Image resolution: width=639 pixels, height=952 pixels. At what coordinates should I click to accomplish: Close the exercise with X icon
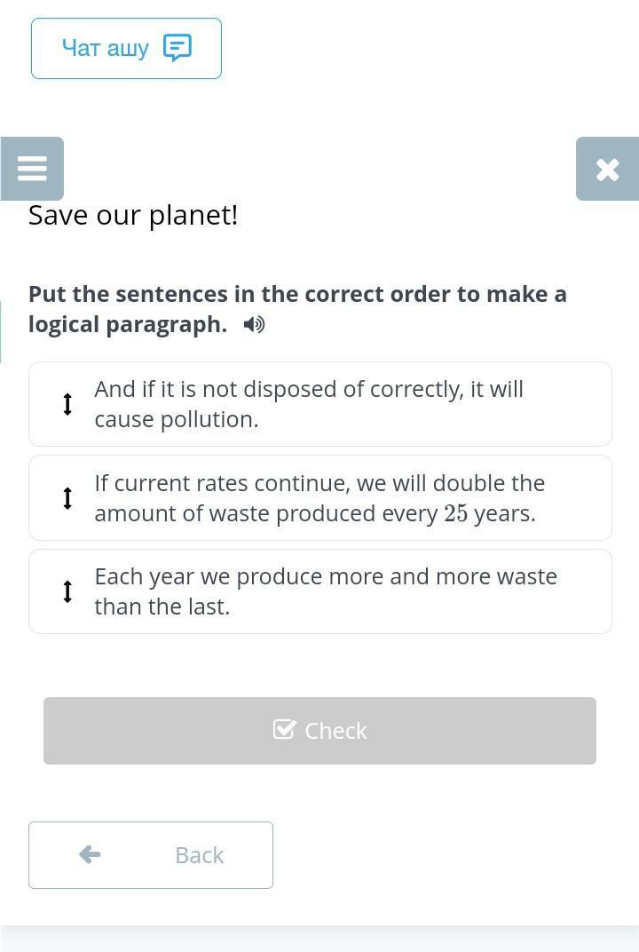click(x=607, y=169)
